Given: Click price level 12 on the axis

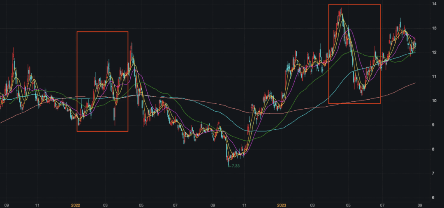Looking at the screenshot, I should (434, 52).
